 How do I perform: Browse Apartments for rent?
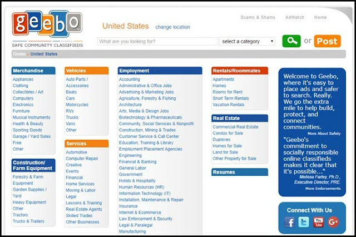[224, 79]
